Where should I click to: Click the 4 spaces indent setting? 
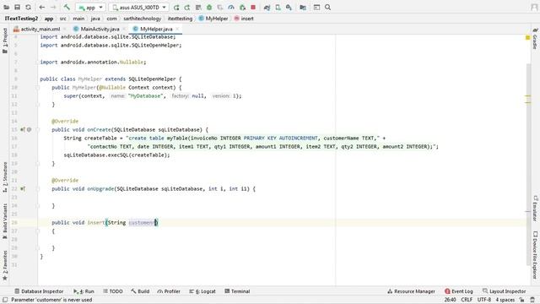[x=505, y=300]
